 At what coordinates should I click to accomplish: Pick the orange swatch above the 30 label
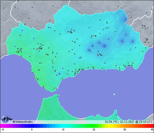pyautogui.click(x=124, y=126)
